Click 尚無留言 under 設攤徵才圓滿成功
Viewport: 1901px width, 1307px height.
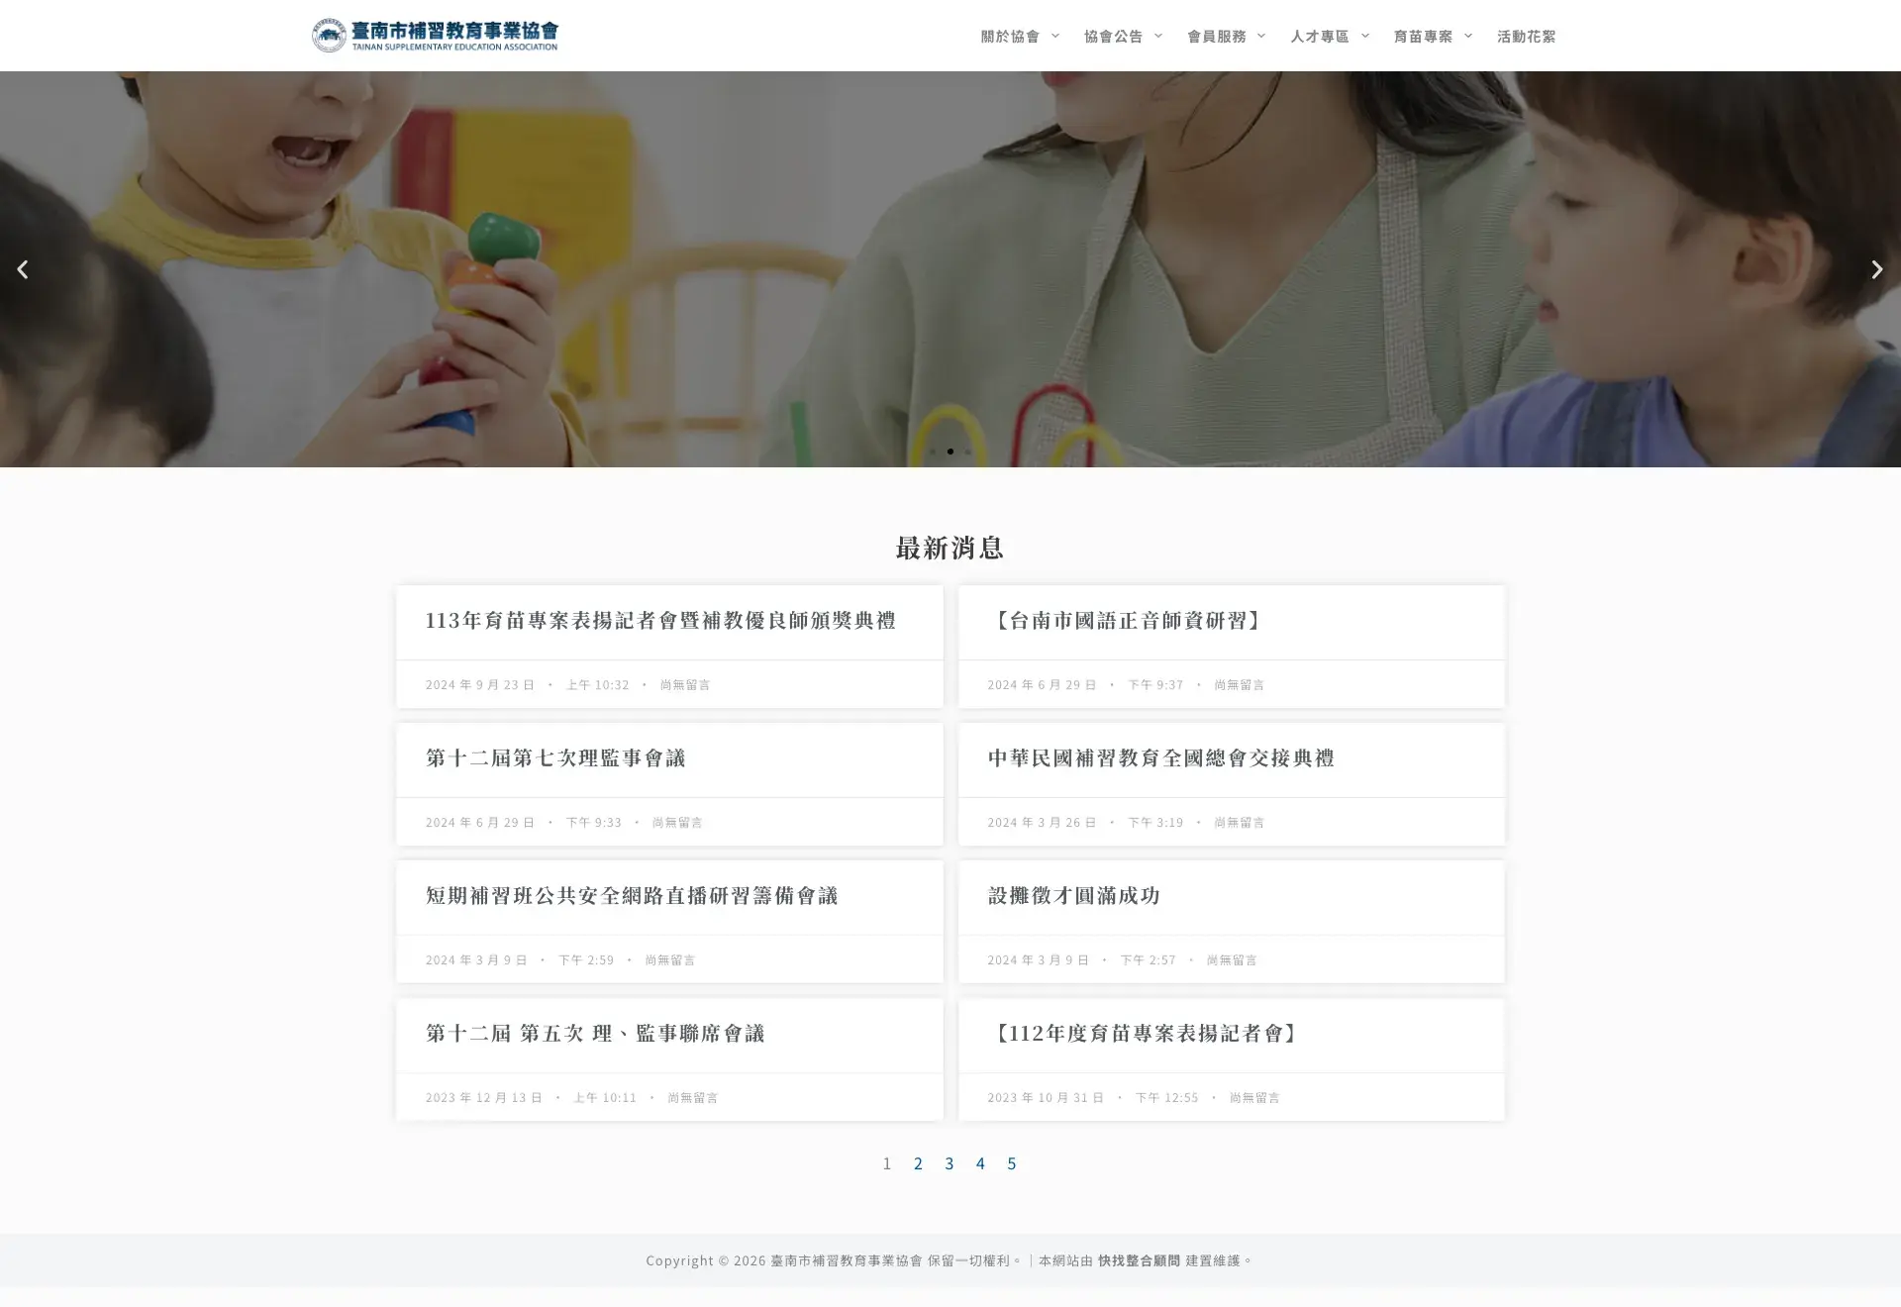click(1232, 959)
